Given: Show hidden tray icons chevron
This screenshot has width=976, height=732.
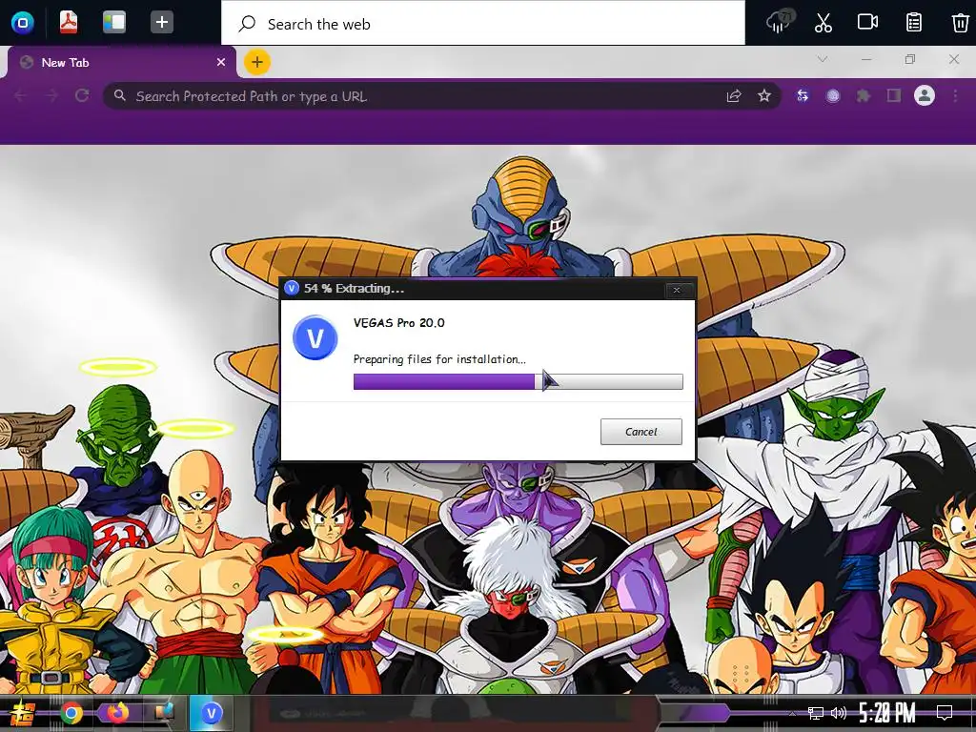Looking at the screenshot, I should click(792, 713).
